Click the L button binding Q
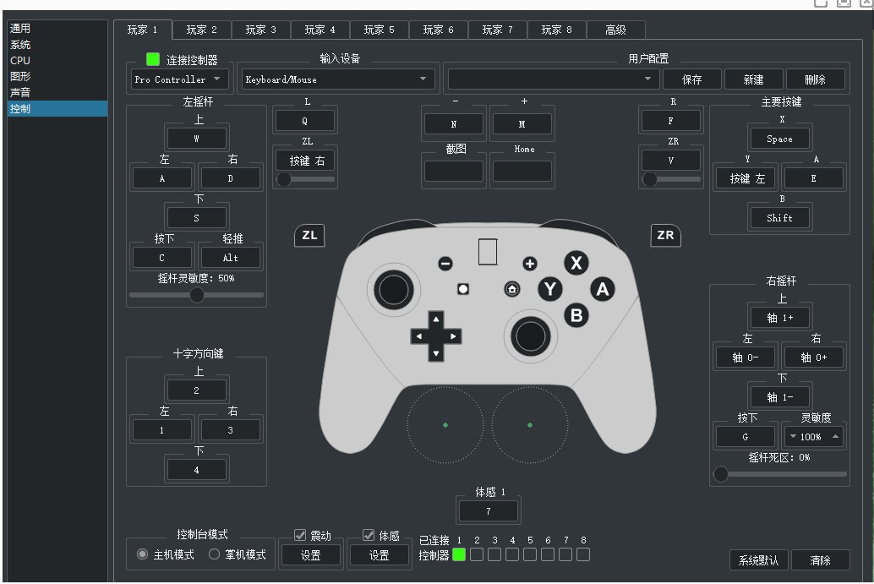The image size is (874, 584). (305, 121)
